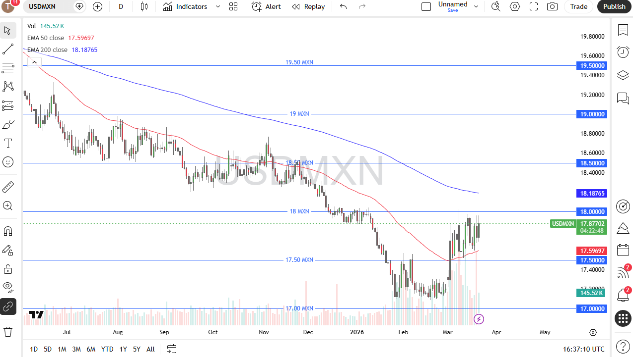Viewport: 633px width, 357px height.
Task: Click the purple lightning event marker
Action: 479,319
